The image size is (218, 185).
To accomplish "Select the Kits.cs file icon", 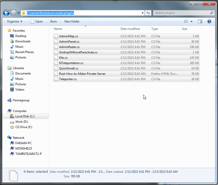I will (x=56, y=58).
